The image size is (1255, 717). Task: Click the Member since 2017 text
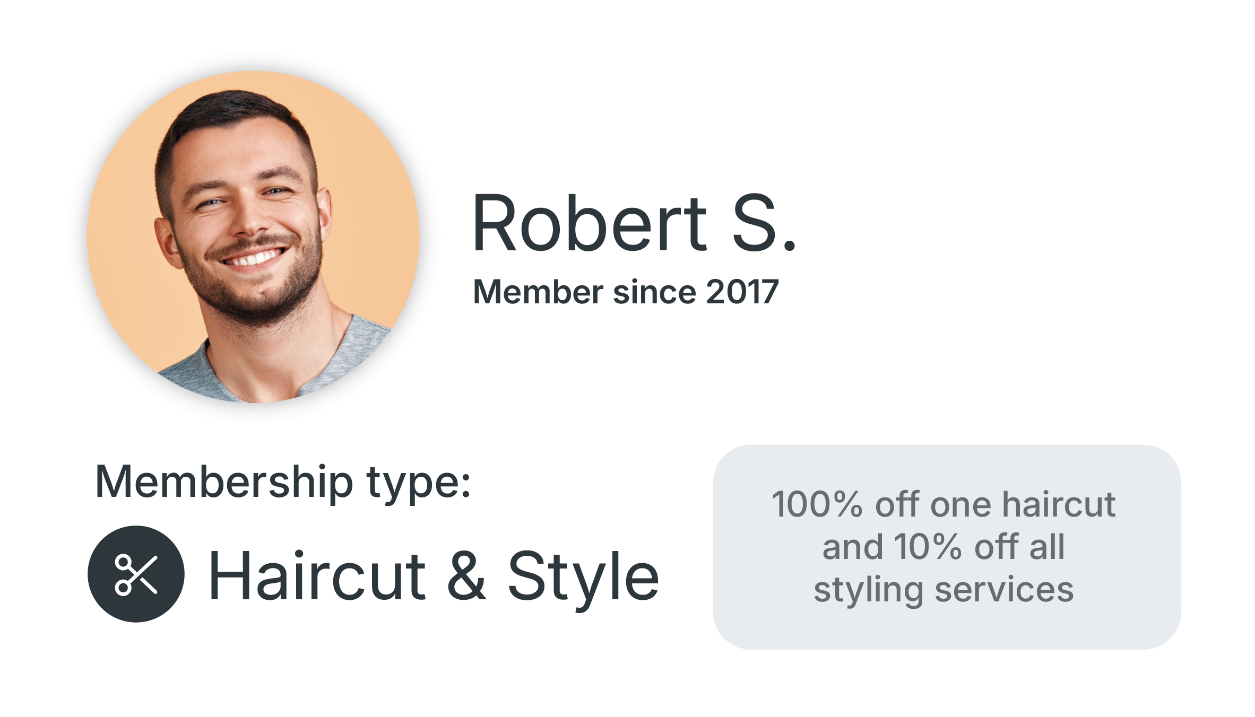click(x=626, y=292)
